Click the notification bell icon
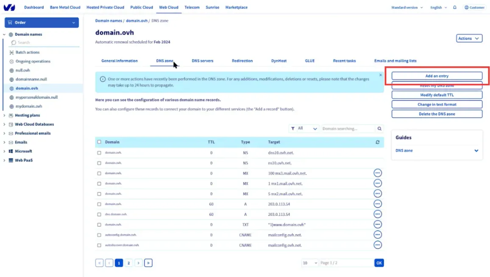Image resolution: width=490 pixels, height=277 pixels. click(x=455, y=8)
